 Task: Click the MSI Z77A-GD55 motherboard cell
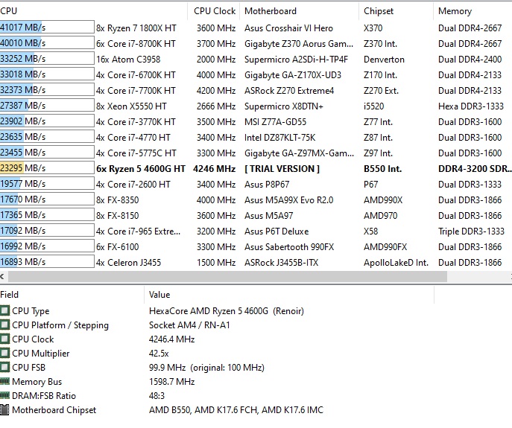click(x=275, y=122)
